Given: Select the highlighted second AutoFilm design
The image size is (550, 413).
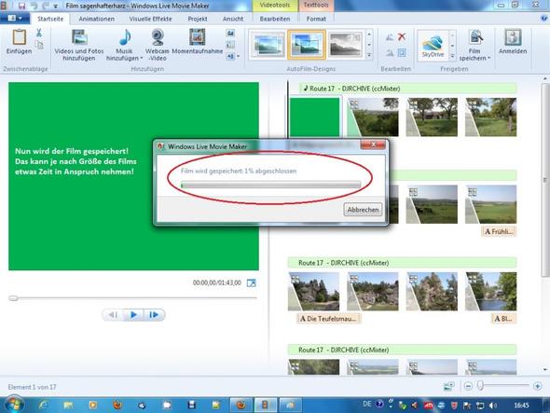Looking at the screenshot, I should coord(306,45).
